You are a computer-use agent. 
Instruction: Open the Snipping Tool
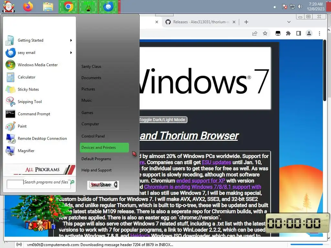(x=39, y=102)
